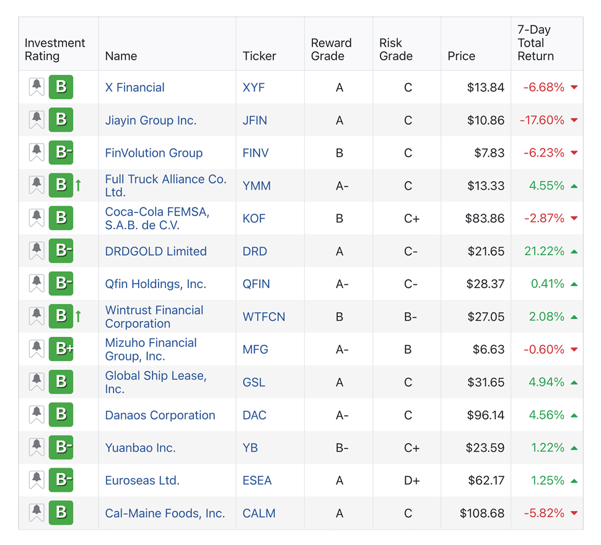Viewport: 601px width, 545px height.
Task: Sort by the Price column header
Action: tap(461, 56)
